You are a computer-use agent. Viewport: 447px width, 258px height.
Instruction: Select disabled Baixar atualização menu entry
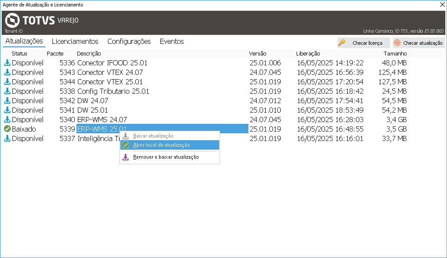click(170, 136)
